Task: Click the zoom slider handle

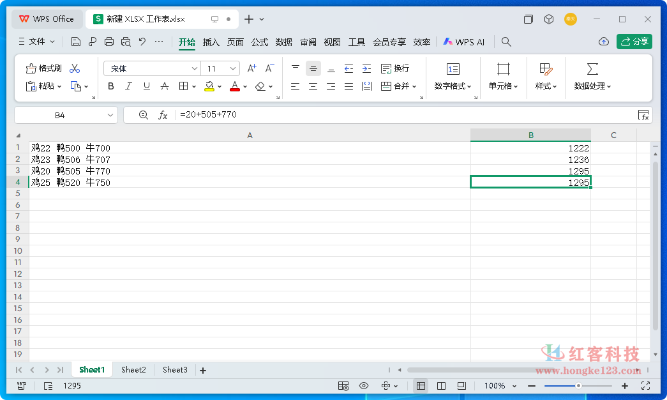Action: [x=578, y=386]
